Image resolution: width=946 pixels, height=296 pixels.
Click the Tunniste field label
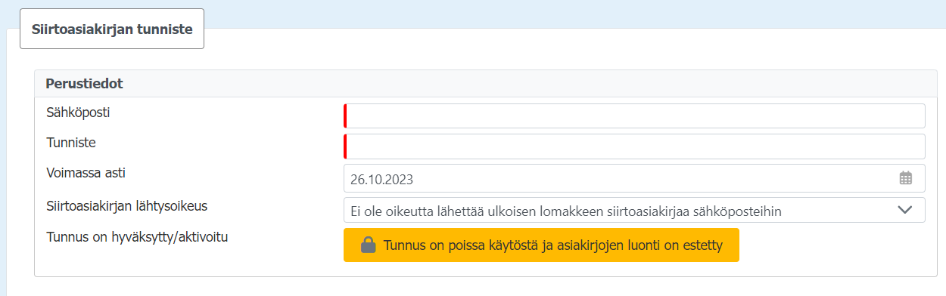tap(71, 142)
